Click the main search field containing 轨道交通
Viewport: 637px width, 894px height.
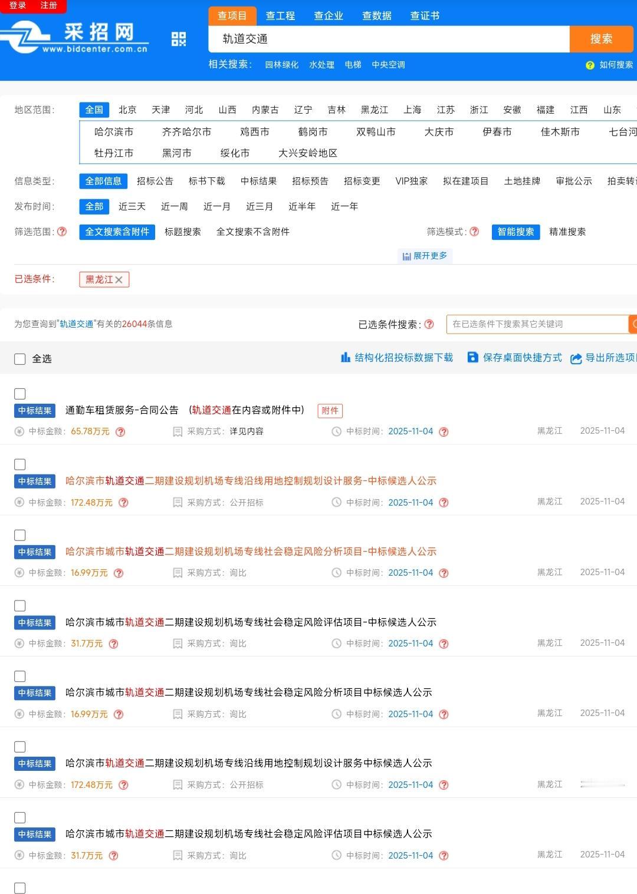[389, 39]
